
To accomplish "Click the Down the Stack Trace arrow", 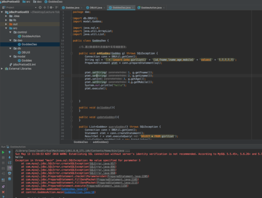I will click(x=9, y=158).
